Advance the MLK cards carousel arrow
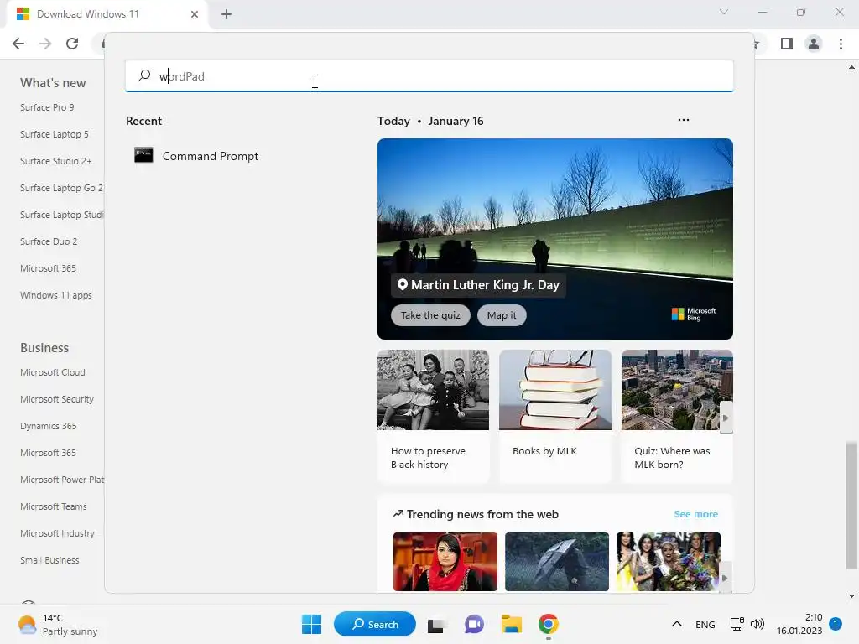Image resolution: width=859 pixels, height=644 pixels. click(x=726, y=418)
